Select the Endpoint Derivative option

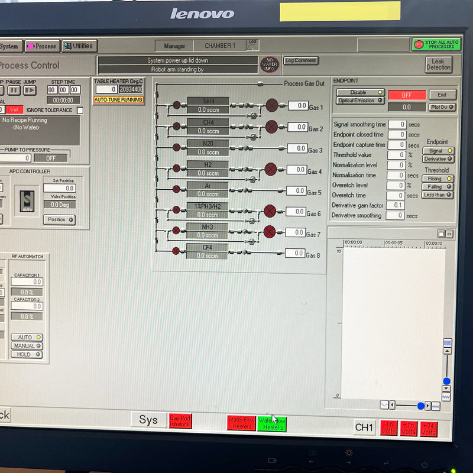(x=438, y=158)
